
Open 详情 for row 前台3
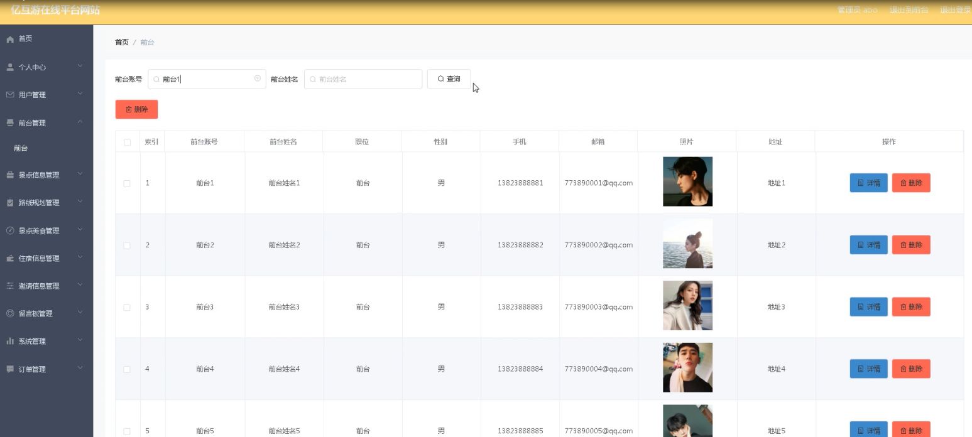click(x=868, y=307)
